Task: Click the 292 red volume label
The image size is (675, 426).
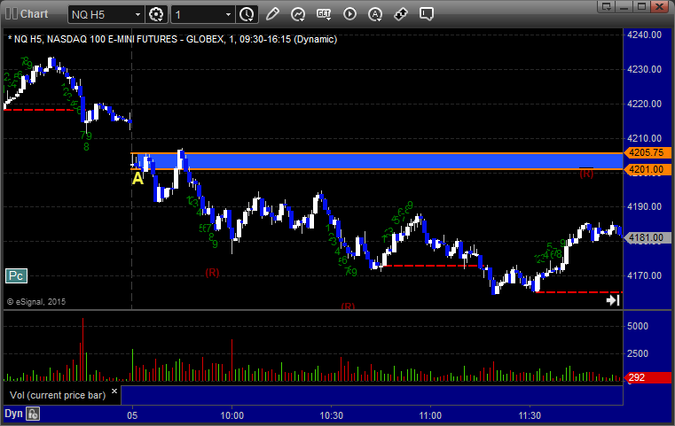Action: point(648,377)
